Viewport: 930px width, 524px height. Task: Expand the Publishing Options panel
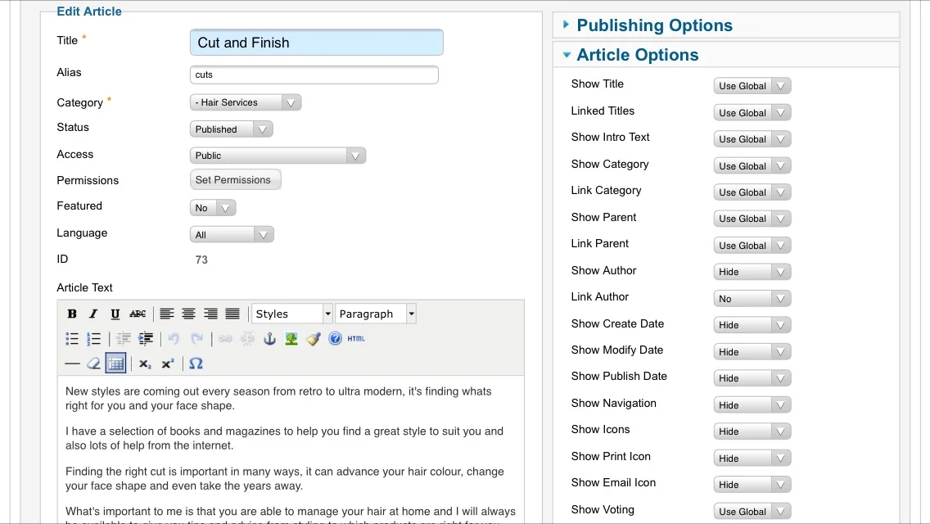[654, 25]
